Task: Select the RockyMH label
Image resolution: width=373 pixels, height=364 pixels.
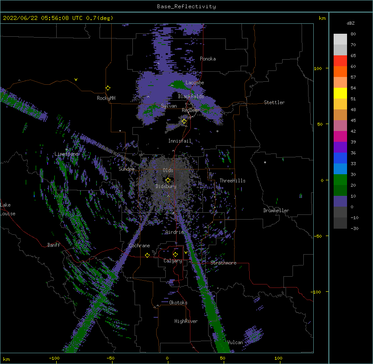Action: [x=106, y=98]
